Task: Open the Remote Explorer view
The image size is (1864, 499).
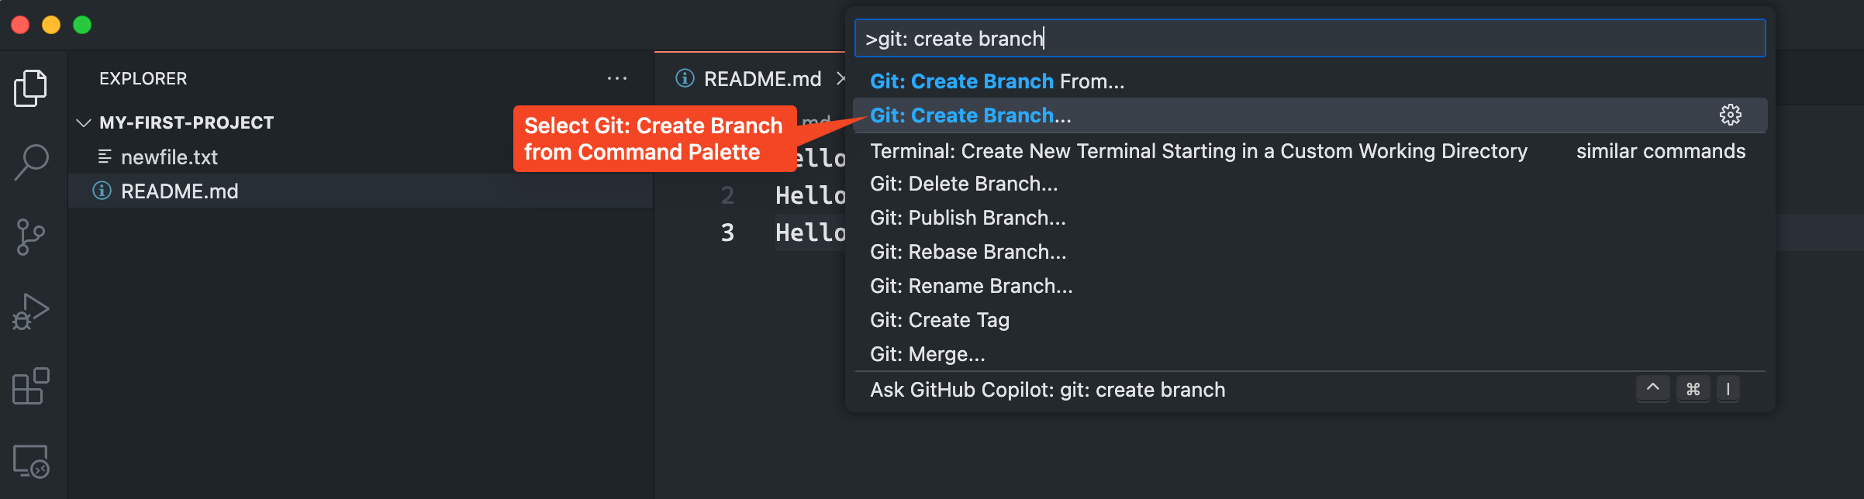Action: [31, 461]
